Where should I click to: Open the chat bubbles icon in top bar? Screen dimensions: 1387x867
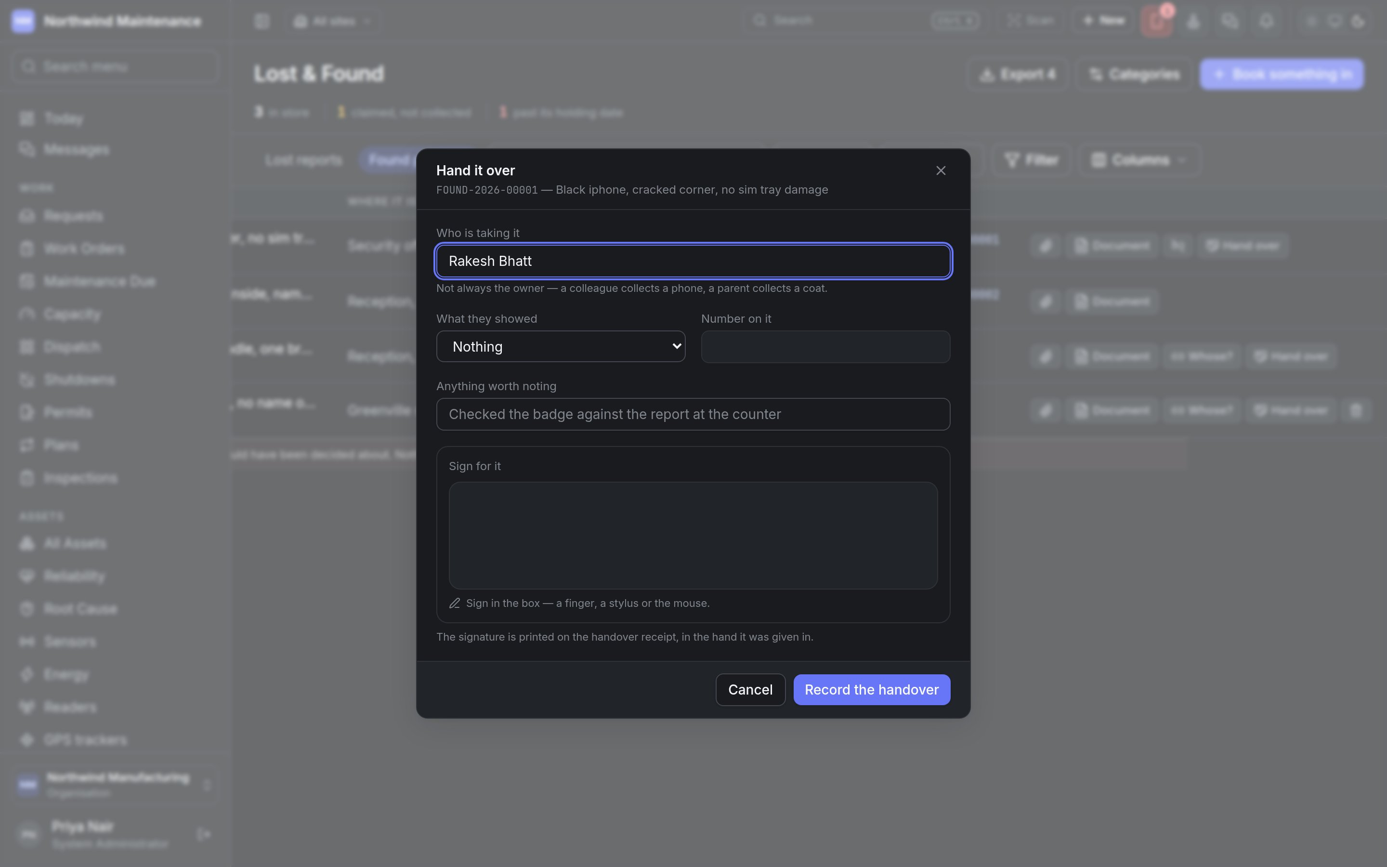point(1230,21)
